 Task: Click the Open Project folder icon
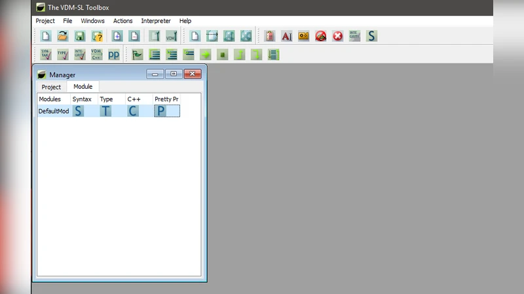63,36
